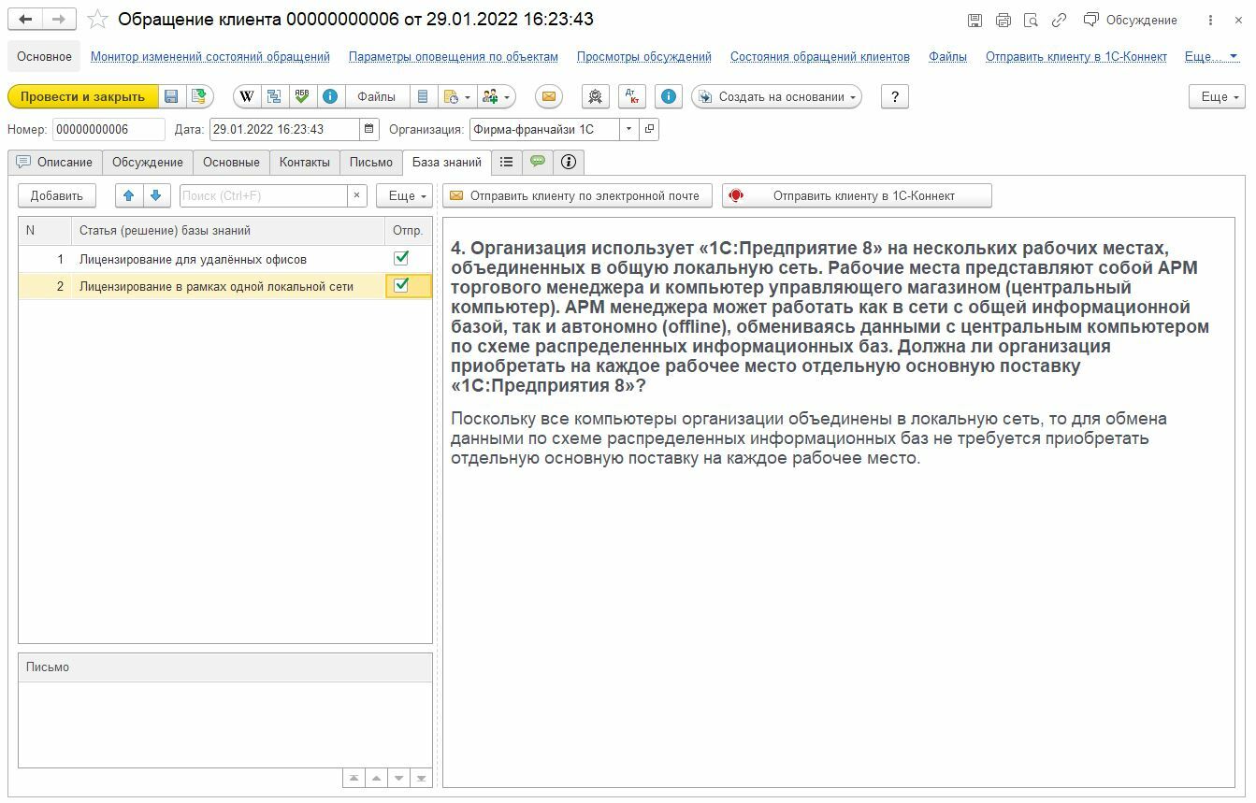Open the knowledge base list Еще menu
This screenshot has width=1256, height=803.
[x=404, y=195]
